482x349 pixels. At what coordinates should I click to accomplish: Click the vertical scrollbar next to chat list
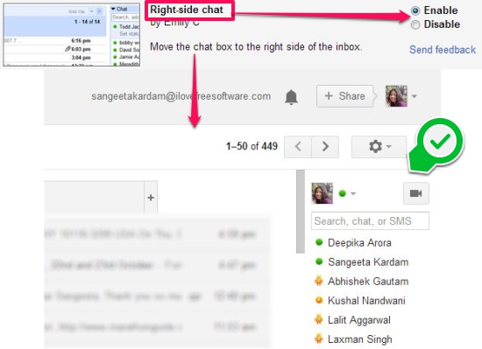[x=301, y=212]
